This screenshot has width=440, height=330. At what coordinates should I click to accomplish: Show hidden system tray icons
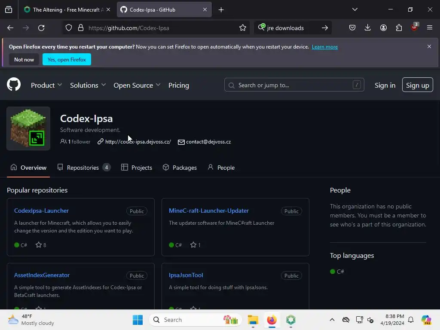332,320
